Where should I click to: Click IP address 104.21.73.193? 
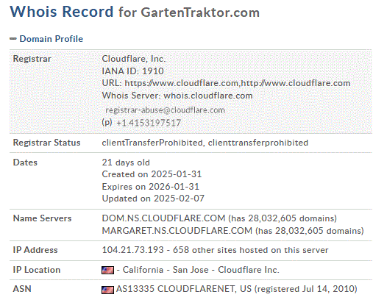[132, 250]
